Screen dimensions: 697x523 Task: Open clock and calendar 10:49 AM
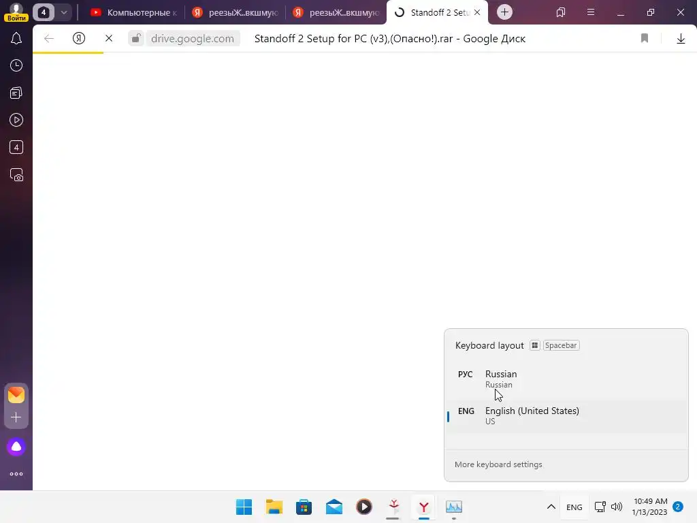point(650,507)
